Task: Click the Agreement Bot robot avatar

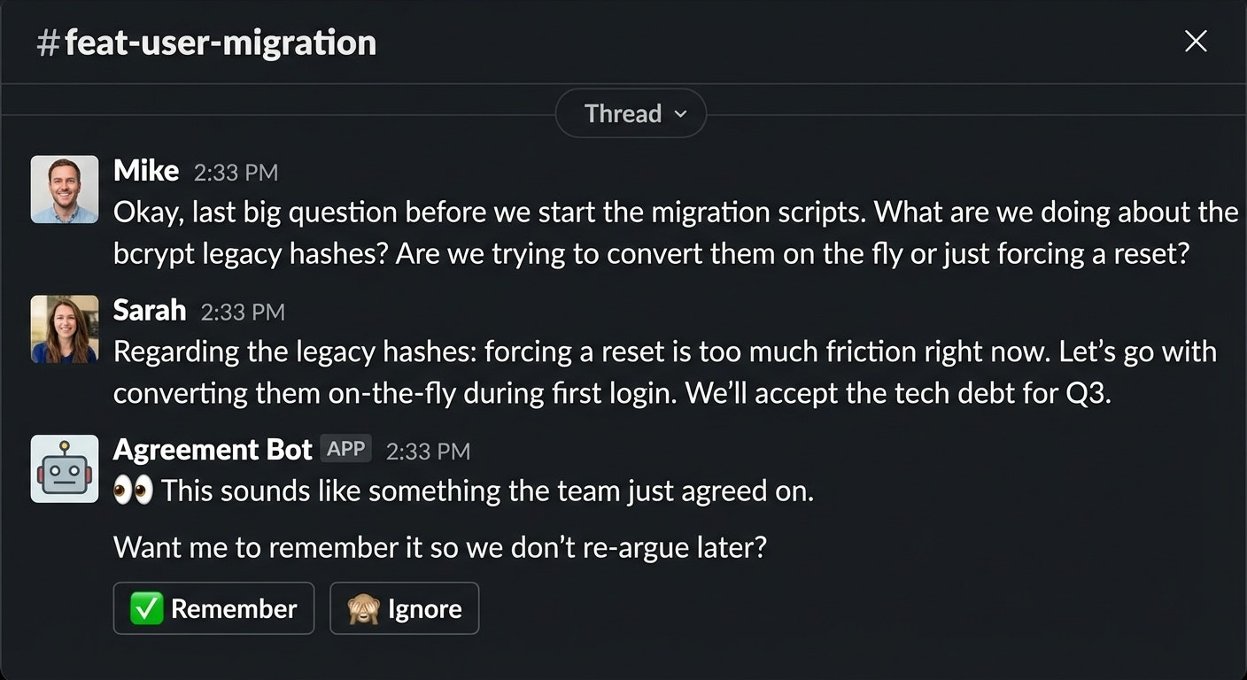Action: (64, 468)
